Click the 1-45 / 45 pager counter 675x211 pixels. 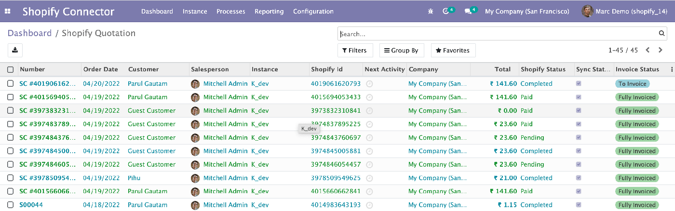click(x=623, y=50)
